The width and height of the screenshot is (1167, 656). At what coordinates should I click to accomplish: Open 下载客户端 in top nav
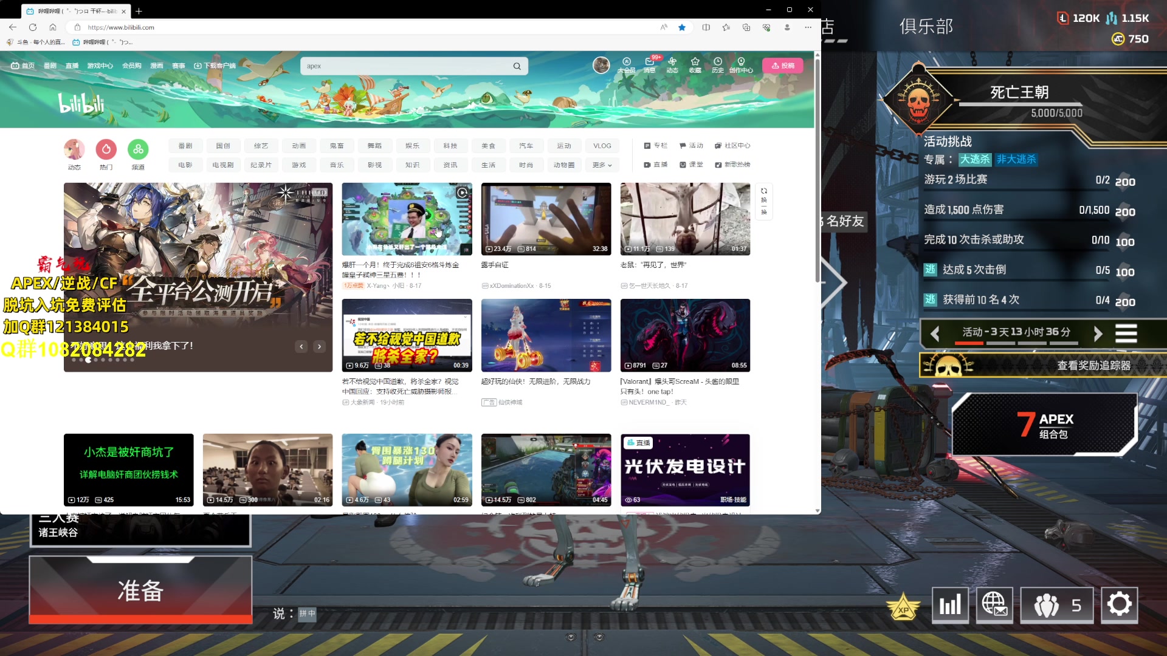pyautogui.click(x=215, y=66)
